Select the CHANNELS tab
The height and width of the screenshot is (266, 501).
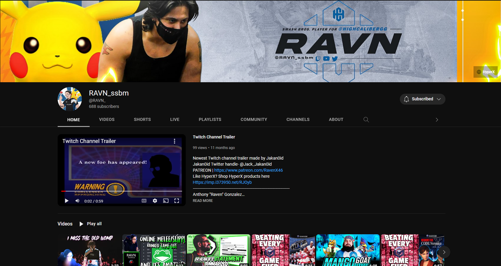point(298,119)
